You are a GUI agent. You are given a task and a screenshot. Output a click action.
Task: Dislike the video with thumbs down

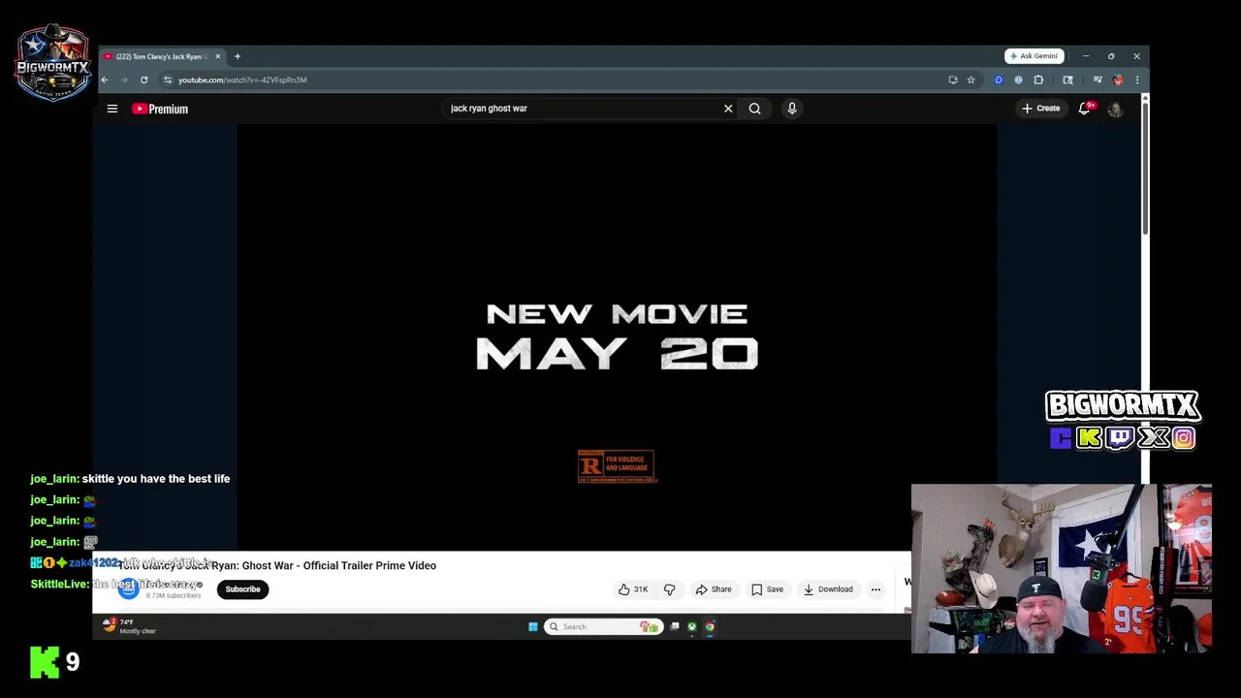coord(669,589)
